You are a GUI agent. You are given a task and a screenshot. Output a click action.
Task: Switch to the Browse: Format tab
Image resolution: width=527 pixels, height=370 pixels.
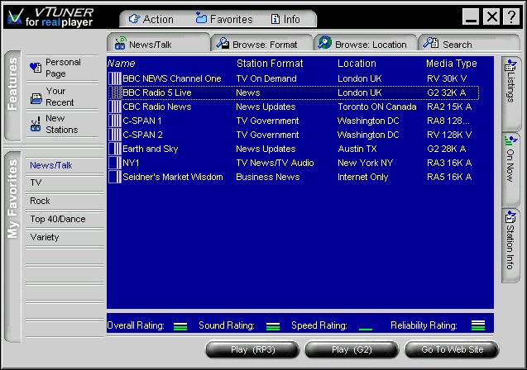click(x=261, y=44)
